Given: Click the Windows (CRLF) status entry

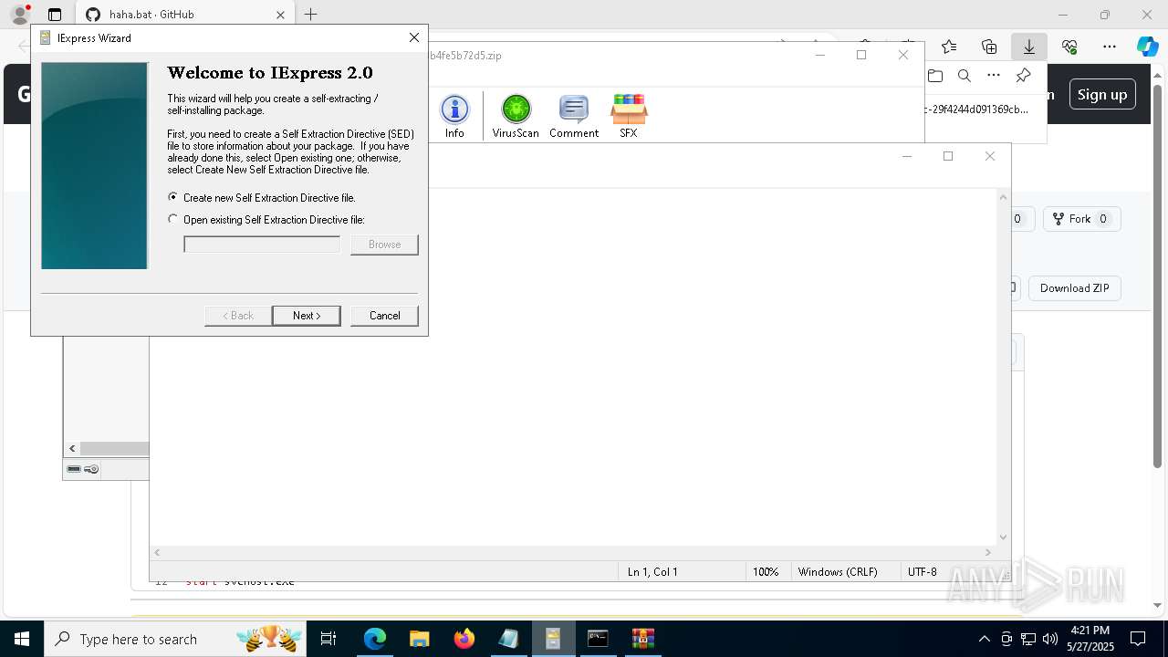Looking at the screenshot, I should 838,572.
